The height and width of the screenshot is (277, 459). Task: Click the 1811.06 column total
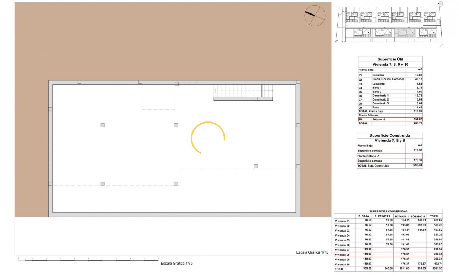tap(405, 269)
